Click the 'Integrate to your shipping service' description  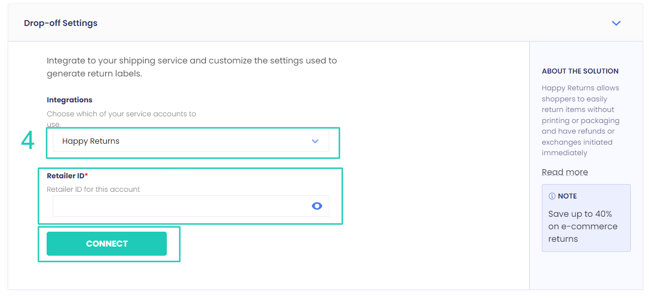pos(192,67)
